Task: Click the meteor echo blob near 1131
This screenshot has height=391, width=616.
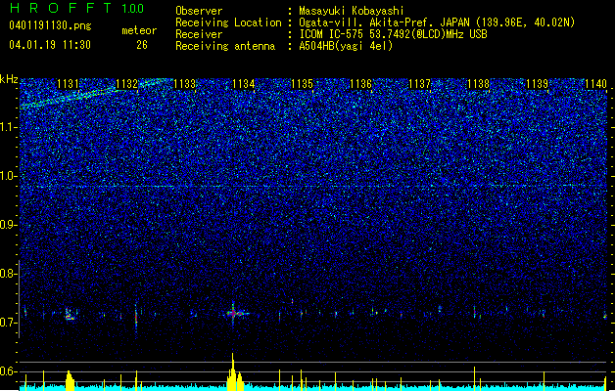Action: (x=71, y=315)
